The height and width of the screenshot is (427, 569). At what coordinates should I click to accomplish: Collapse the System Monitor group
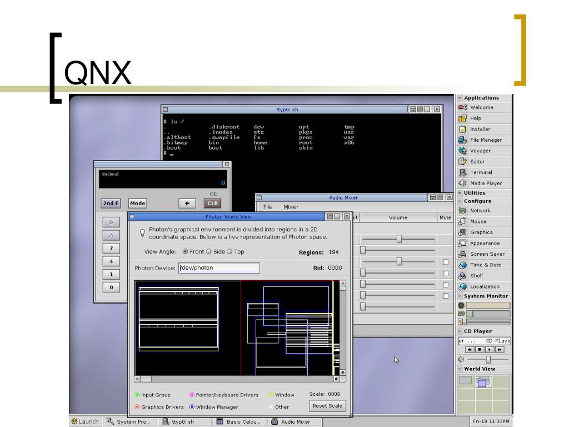click(x=460, y=296)
